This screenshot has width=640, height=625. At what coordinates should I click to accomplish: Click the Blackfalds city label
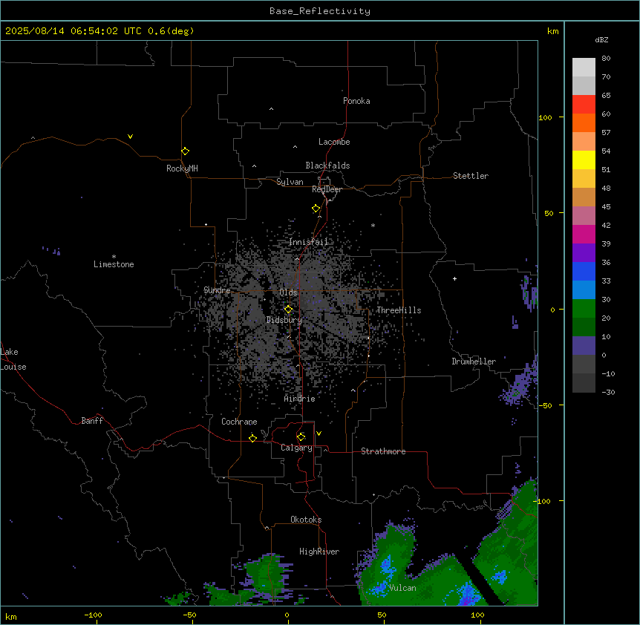coord(327,166)
